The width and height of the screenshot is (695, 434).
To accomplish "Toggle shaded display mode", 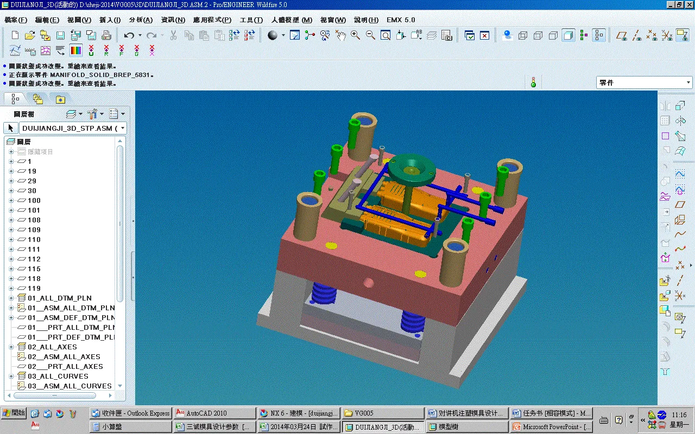I will [568, 35].
